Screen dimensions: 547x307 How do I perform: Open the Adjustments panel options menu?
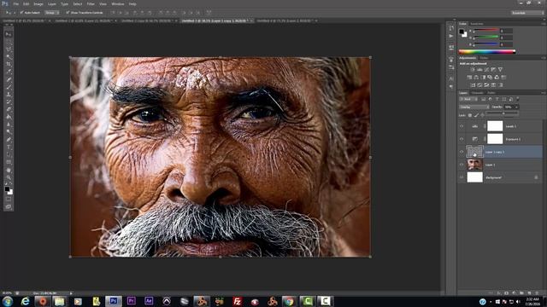click(x=544, y=58)
